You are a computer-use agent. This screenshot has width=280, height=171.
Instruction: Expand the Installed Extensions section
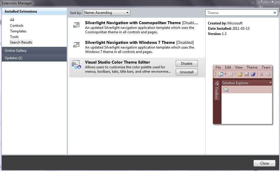(x=34, y=11)
